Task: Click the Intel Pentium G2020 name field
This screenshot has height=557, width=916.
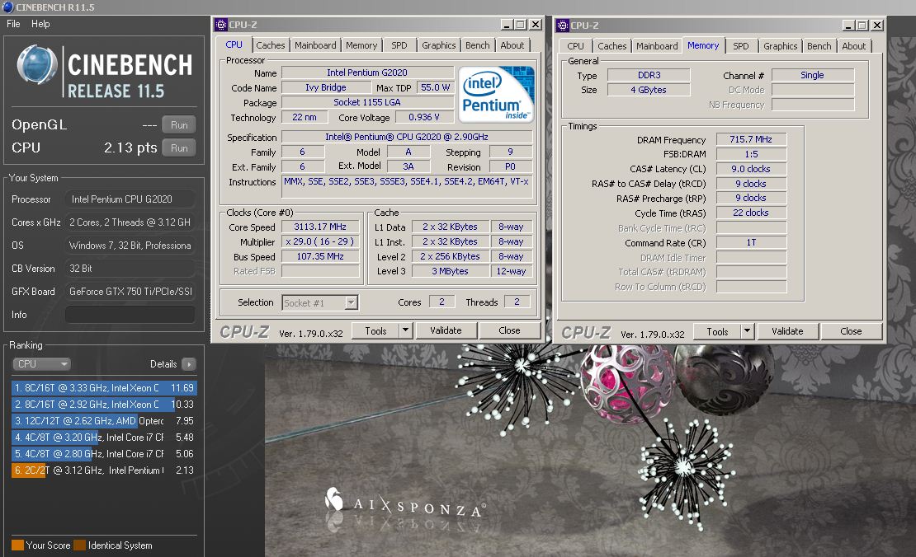Action: [367, 73]
